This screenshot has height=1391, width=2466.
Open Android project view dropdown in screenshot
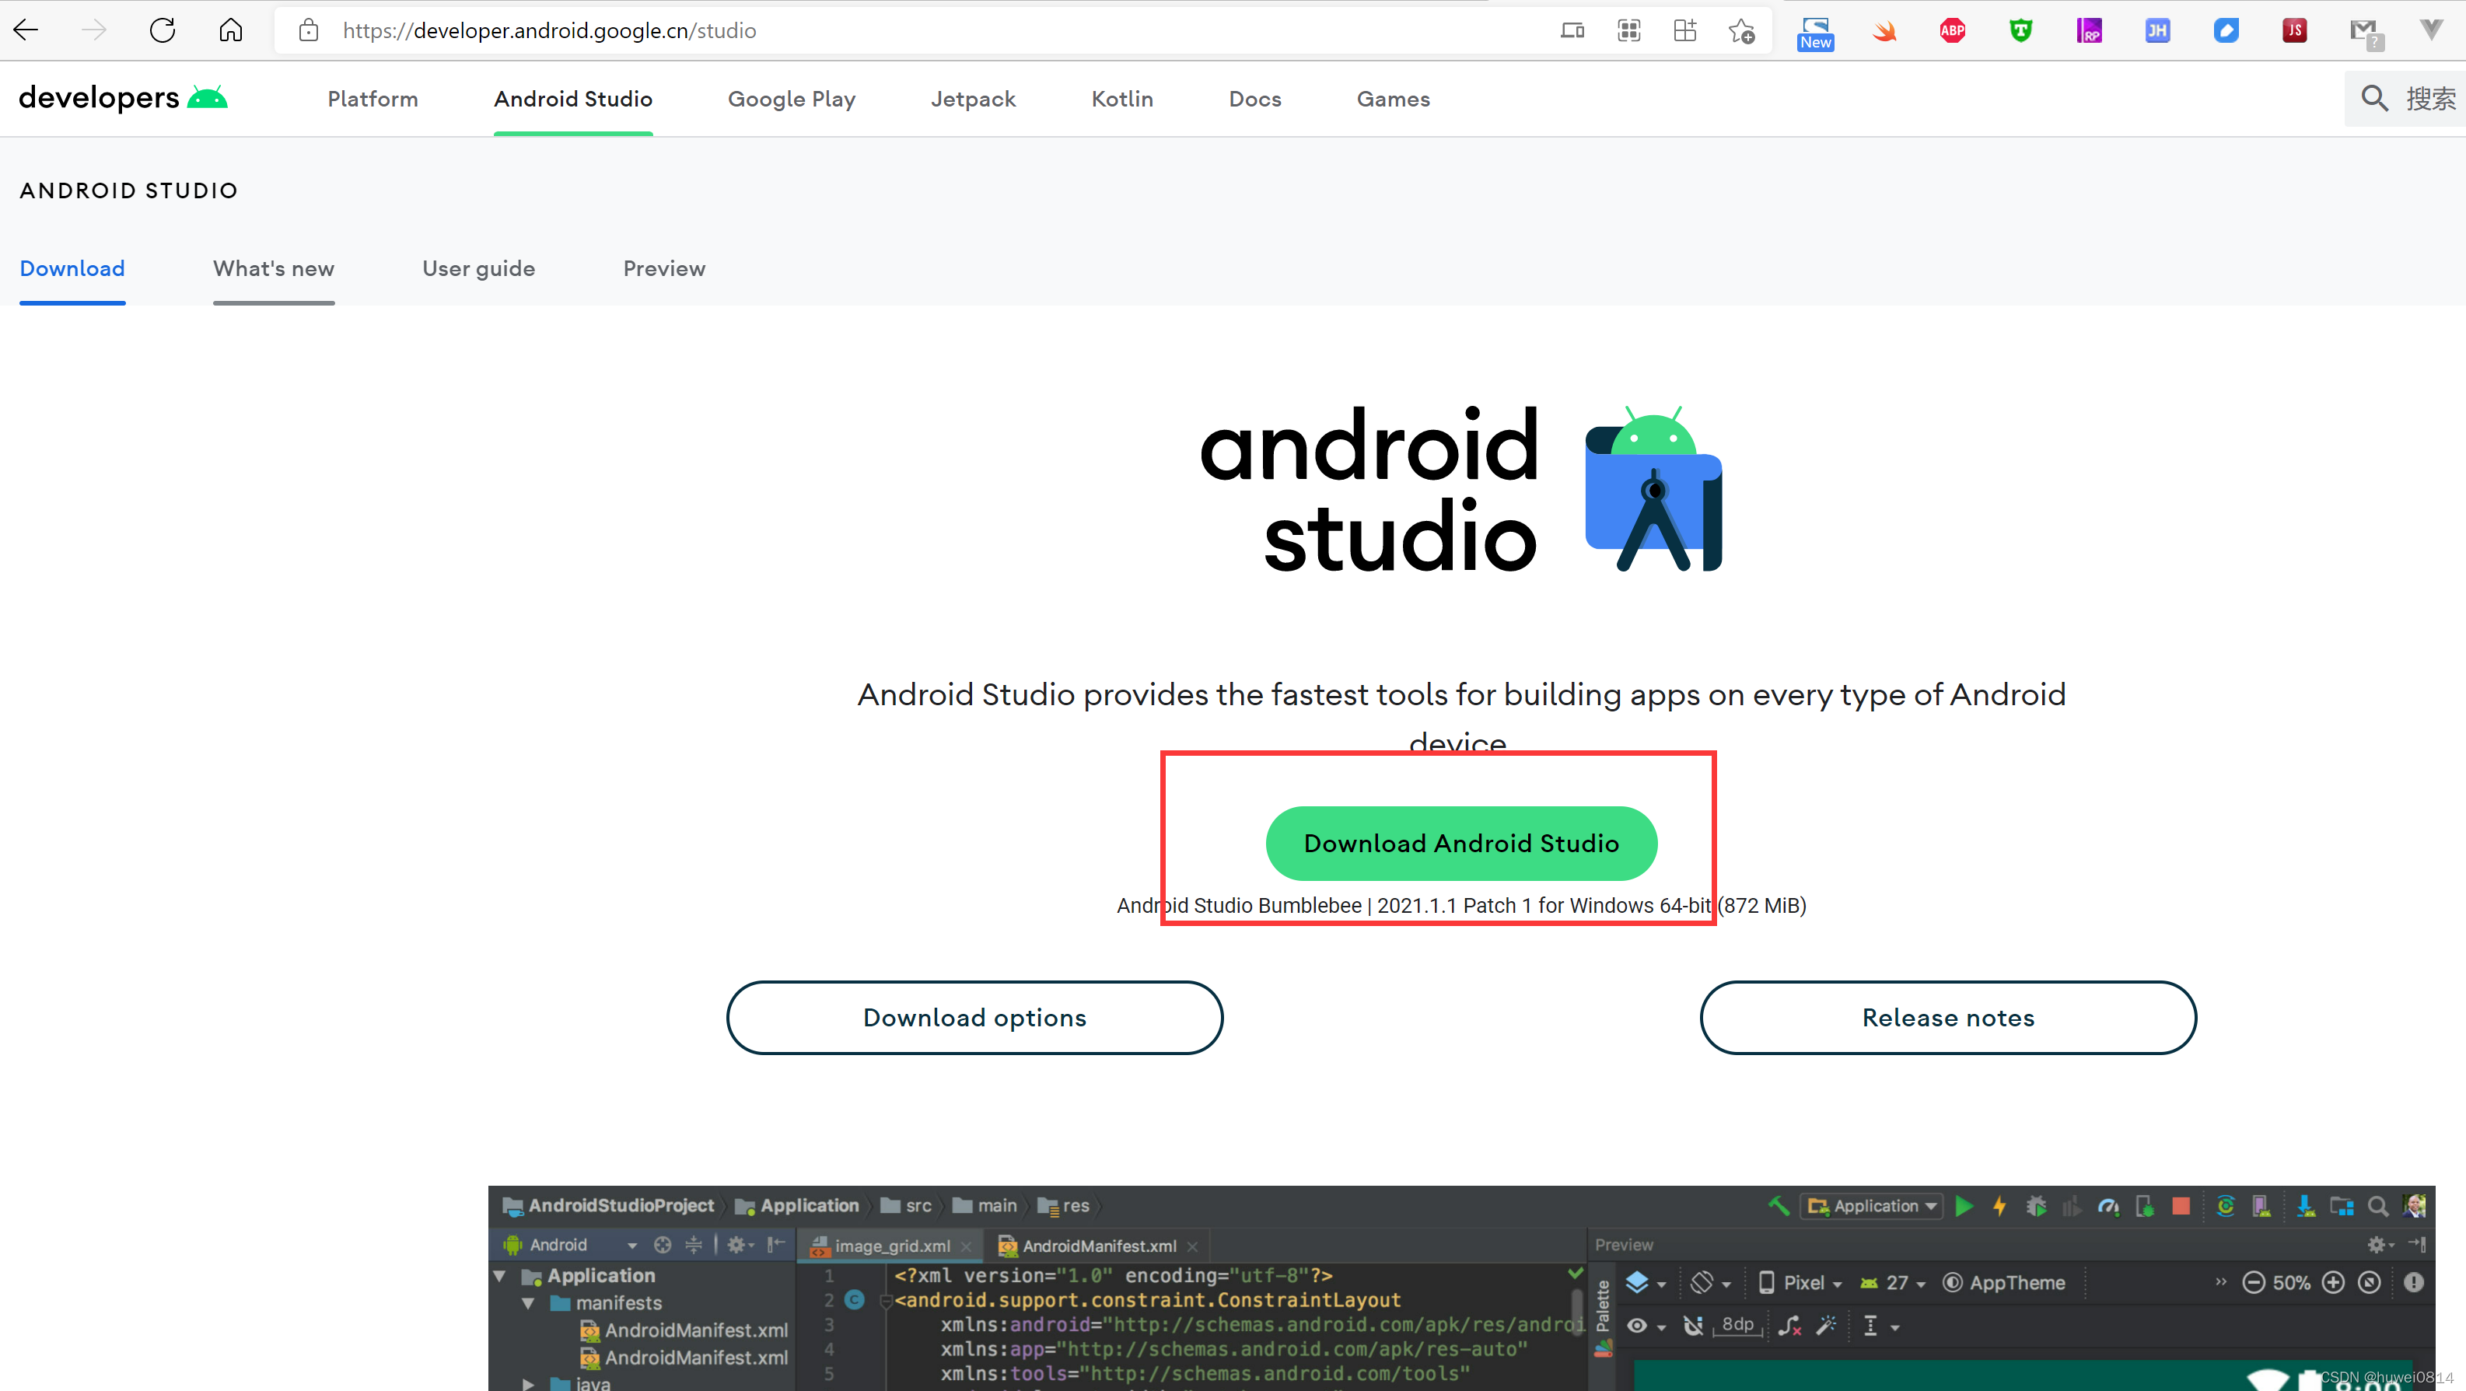click(571, 1245)
